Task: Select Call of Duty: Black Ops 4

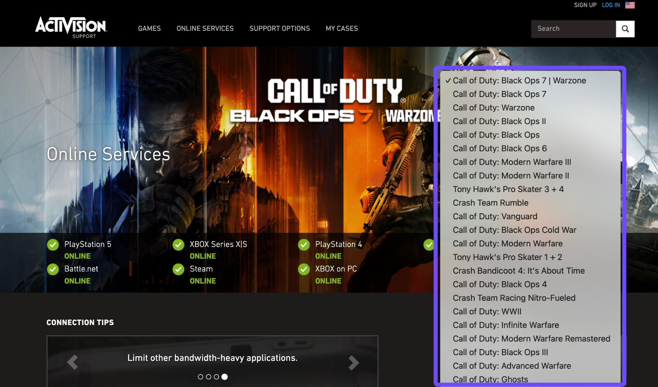Action: click(x=530, y=285)
